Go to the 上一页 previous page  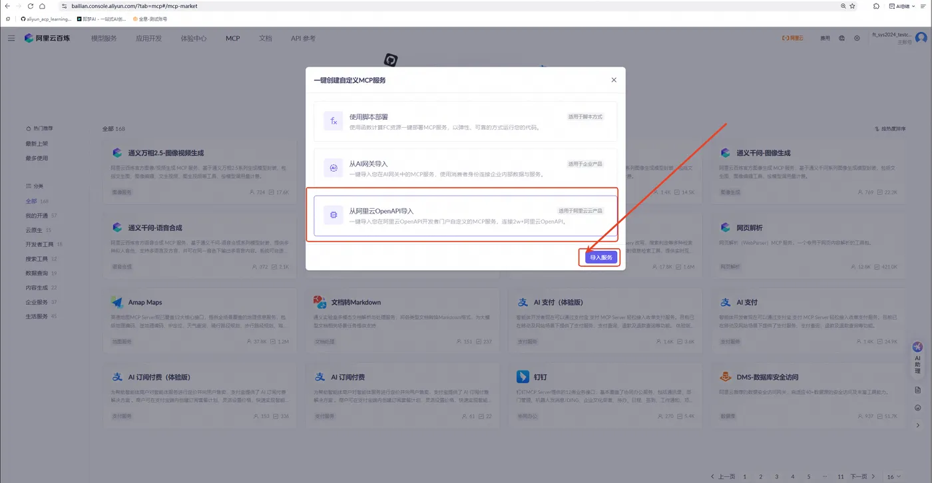tap(722, 477)
